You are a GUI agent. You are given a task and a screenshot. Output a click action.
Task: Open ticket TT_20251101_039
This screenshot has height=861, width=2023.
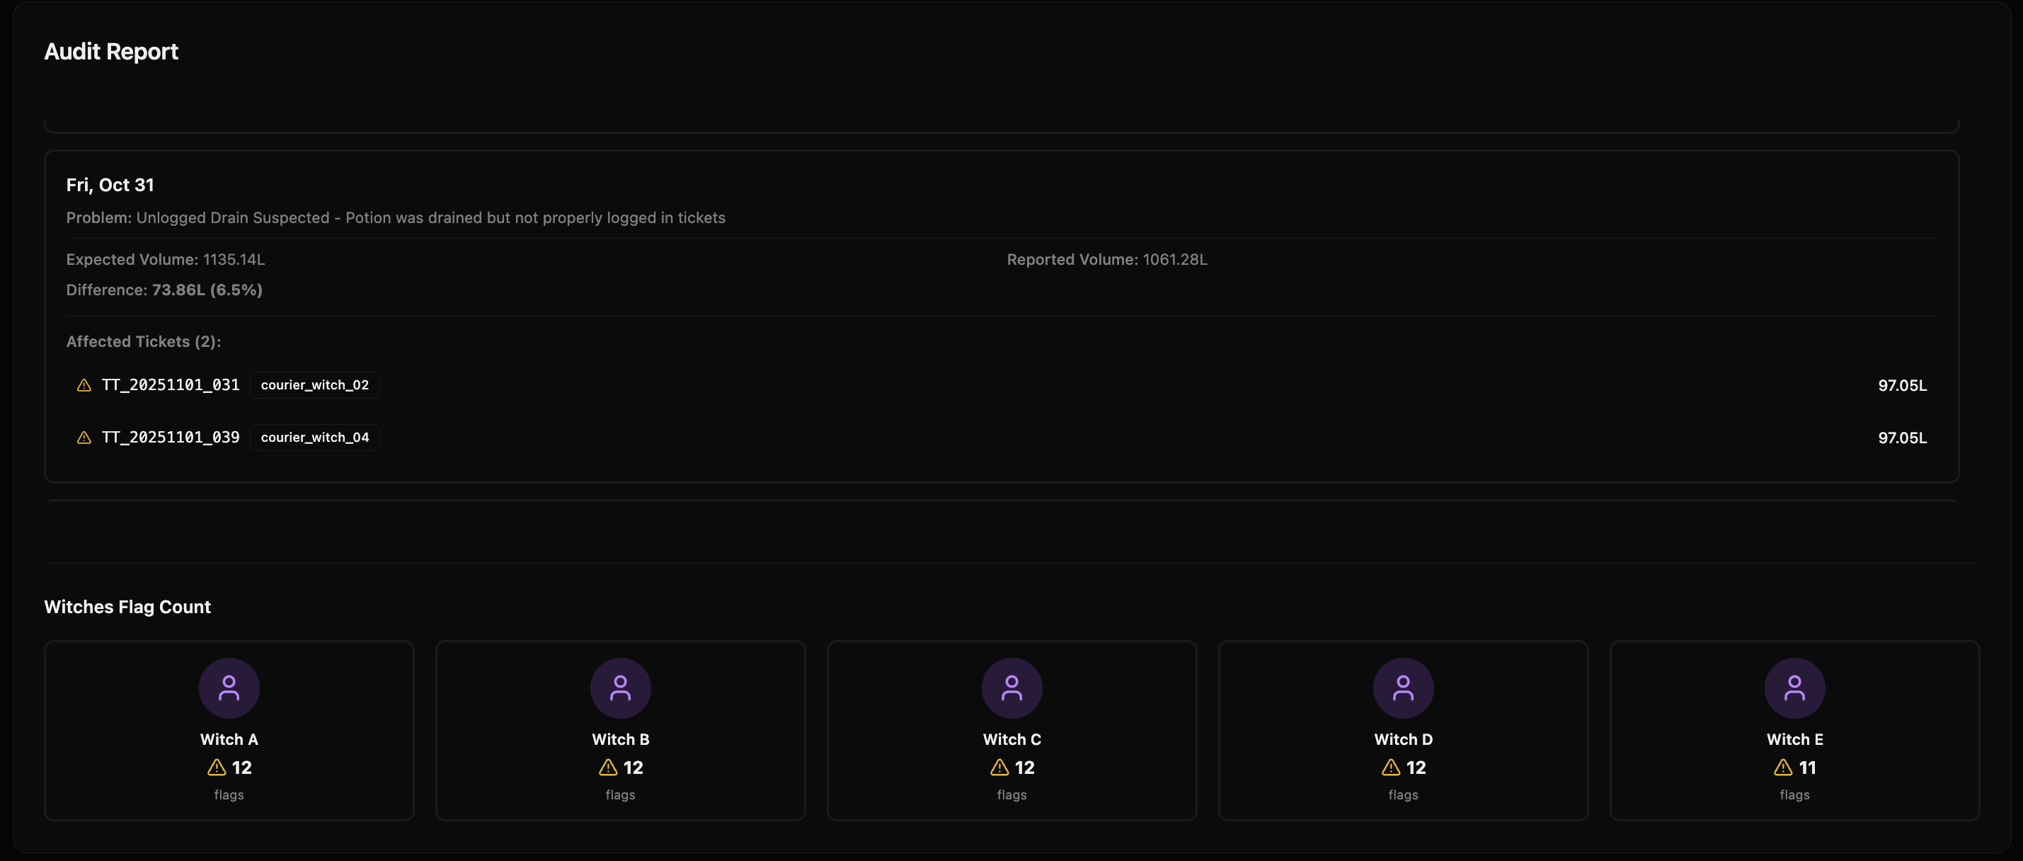click(x=171, y=438)
